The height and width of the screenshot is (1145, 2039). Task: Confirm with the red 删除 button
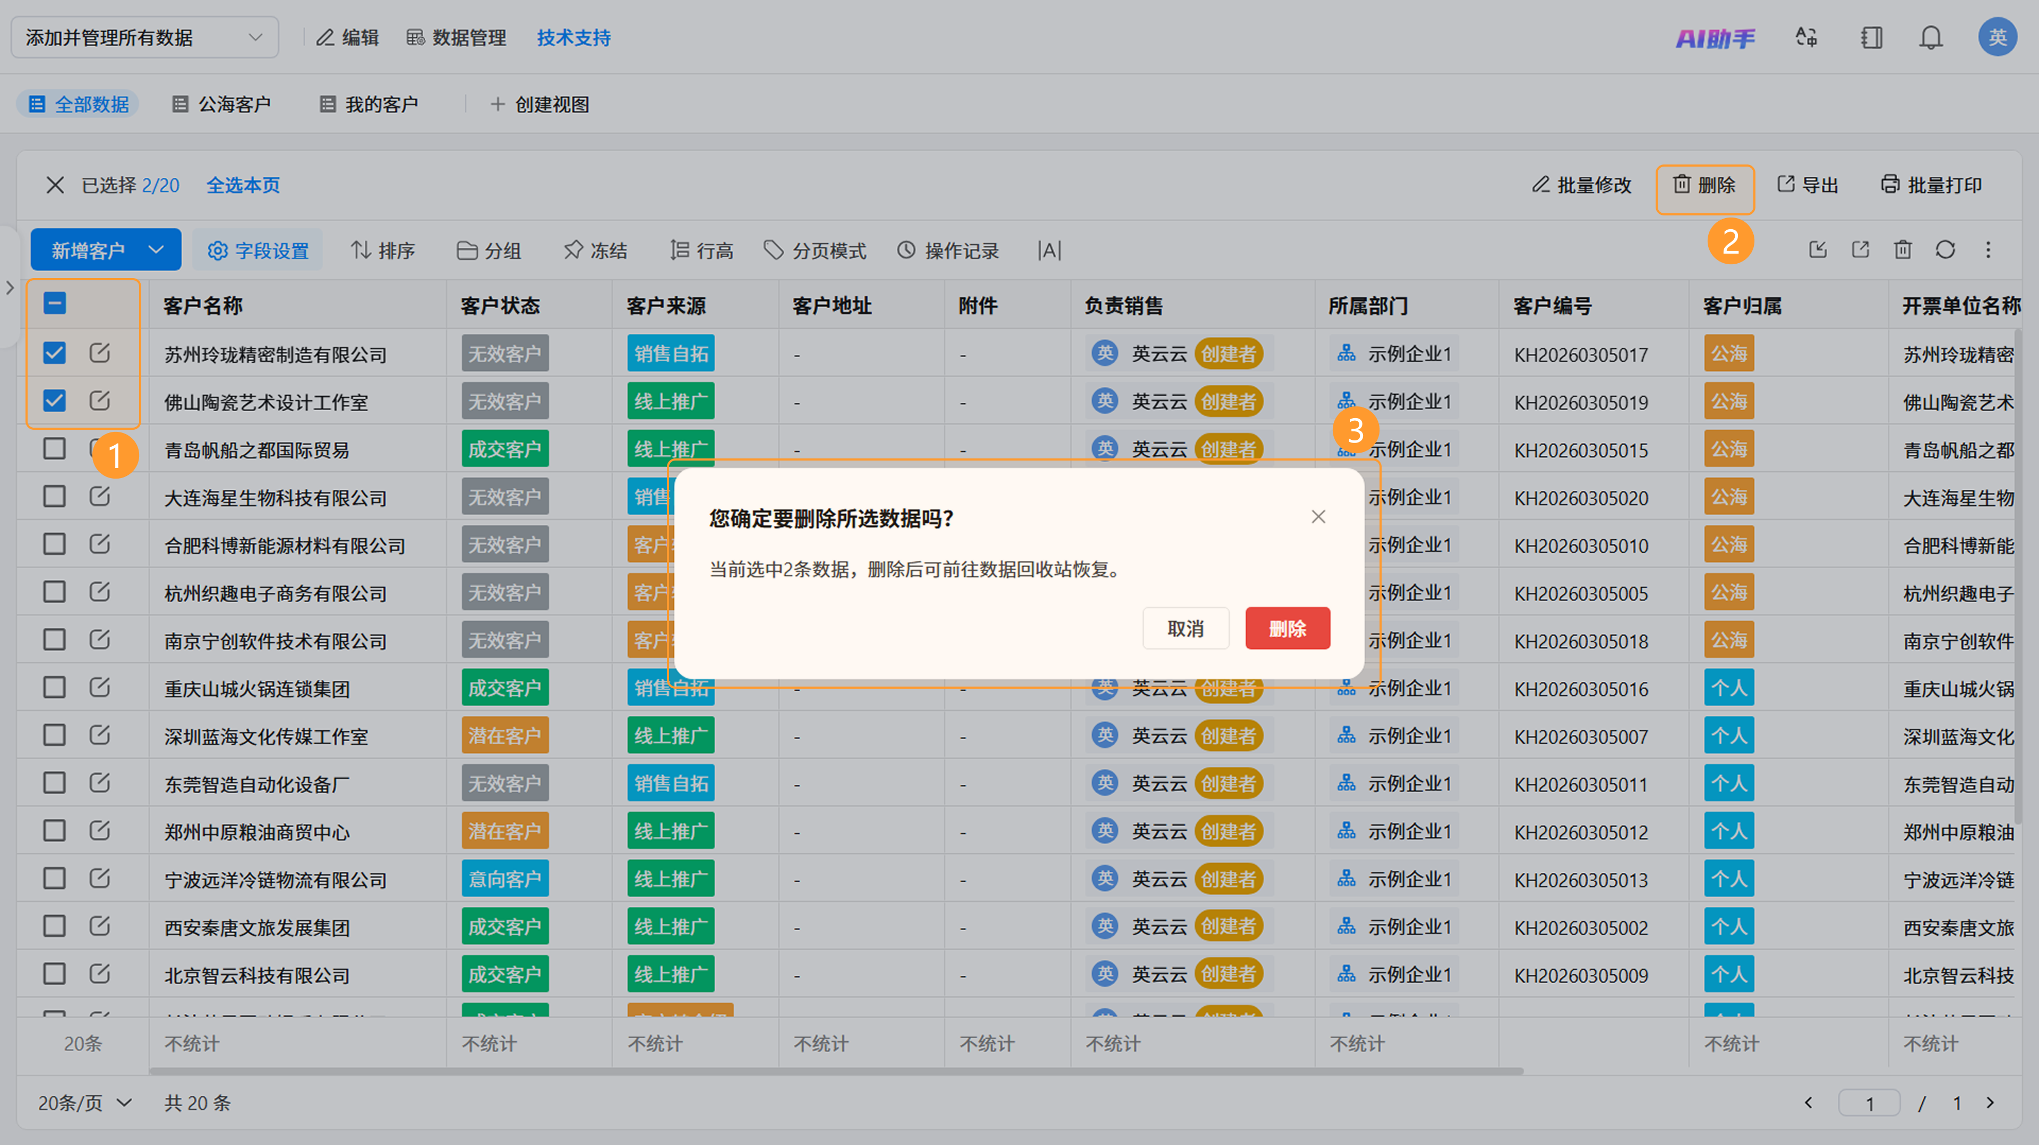click(x=1287, y=629)
